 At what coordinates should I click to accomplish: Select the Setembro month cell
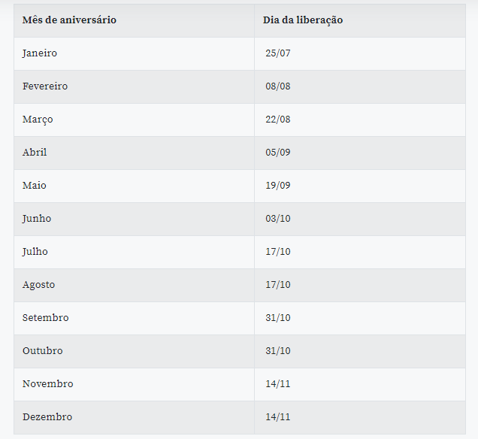pyautogui.click(x=45, y=318)
